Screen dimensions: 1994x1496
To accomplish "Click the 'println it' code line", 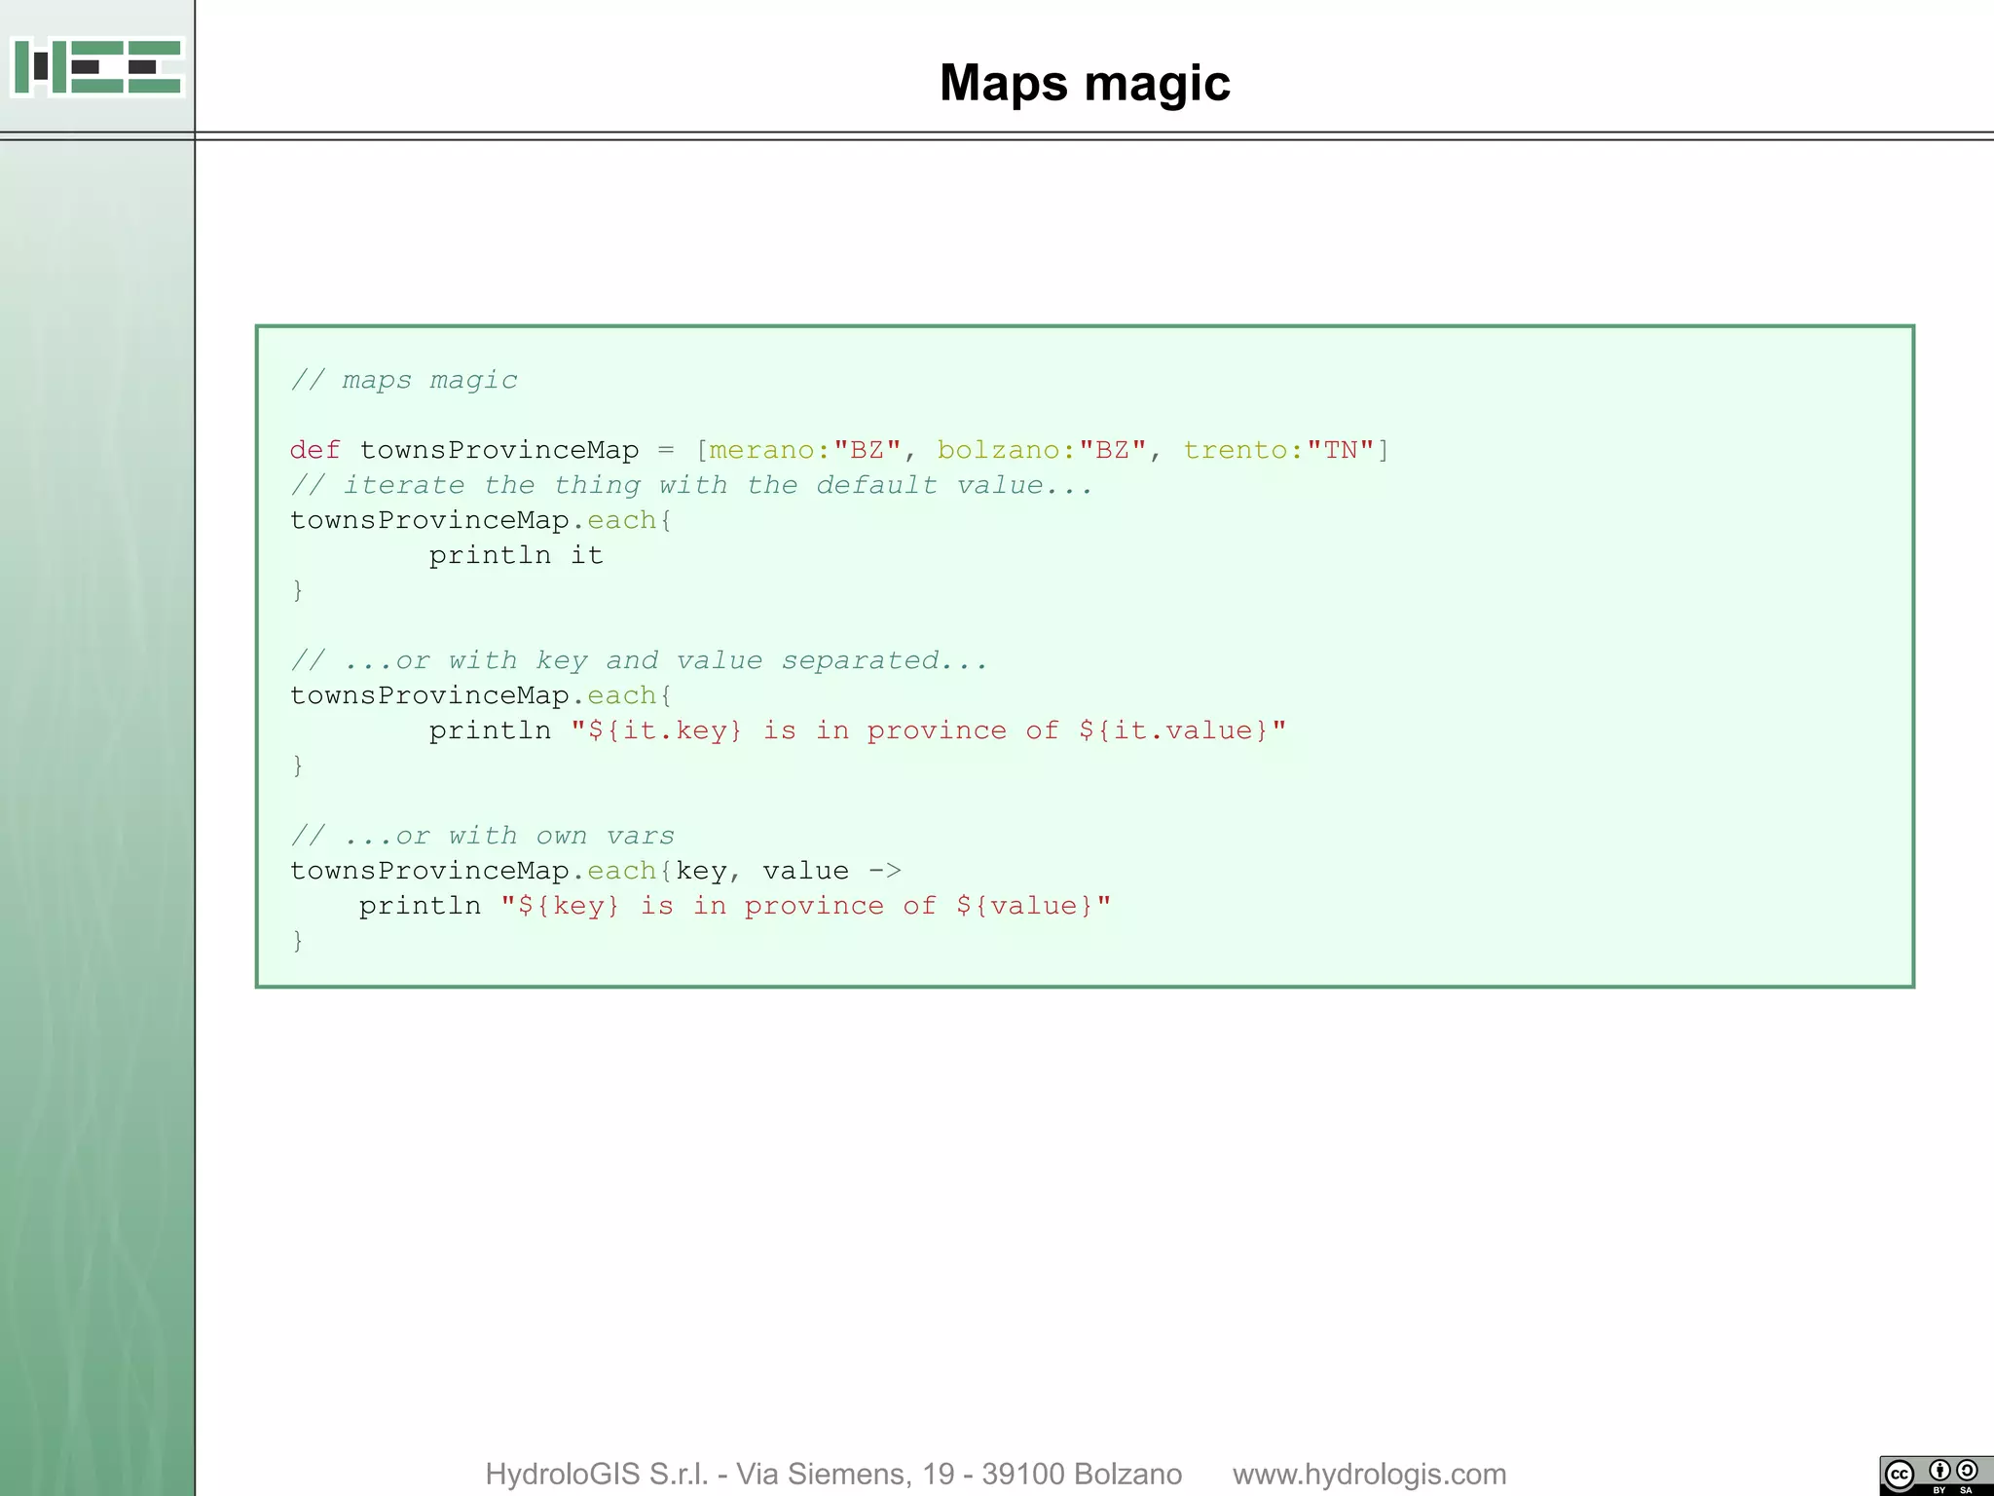I will (x=516, y=555).
